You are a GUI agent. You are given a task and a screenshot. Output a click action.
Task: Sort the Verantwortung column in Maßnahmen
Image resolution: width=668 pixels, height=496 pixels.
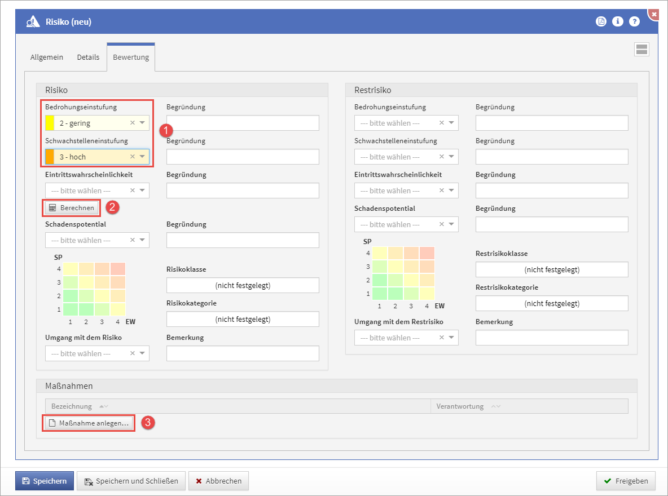point(496,406)
